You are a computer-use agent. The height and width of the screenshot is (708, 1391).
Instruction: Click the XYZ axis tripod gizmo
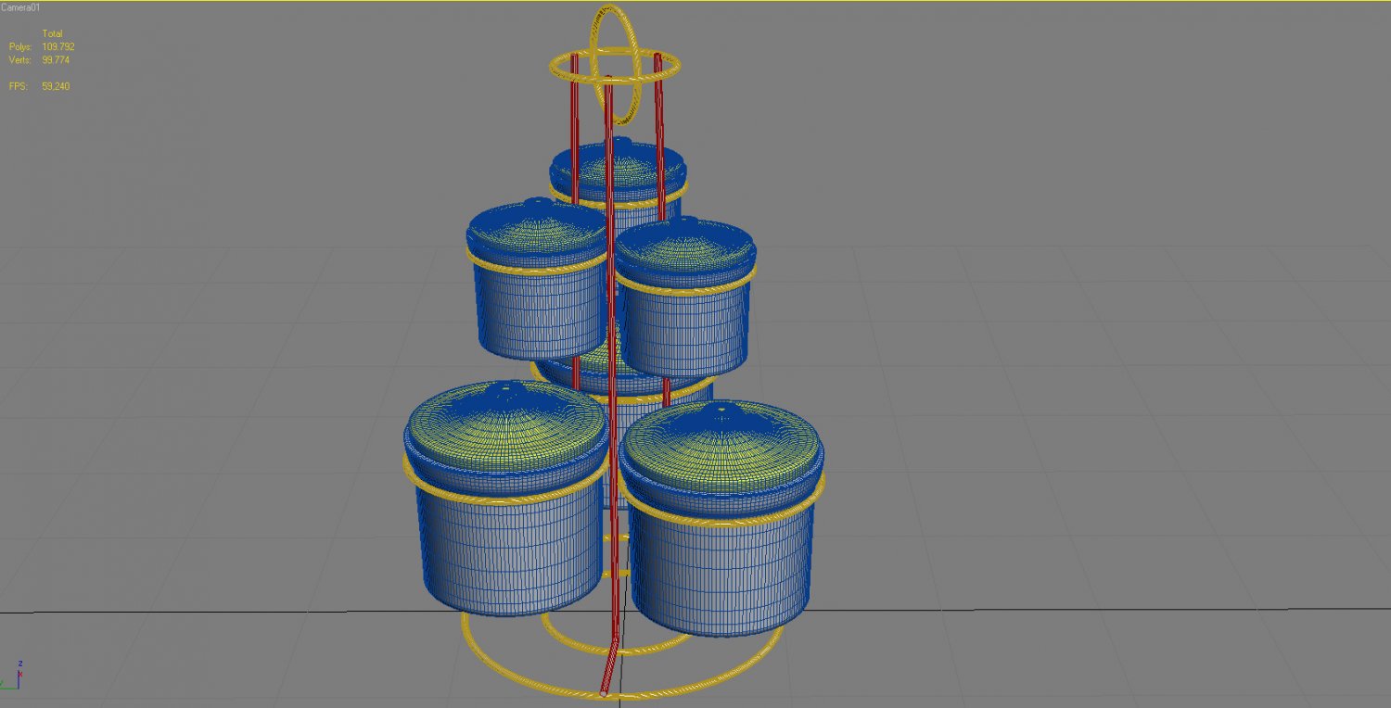point(13,675)
